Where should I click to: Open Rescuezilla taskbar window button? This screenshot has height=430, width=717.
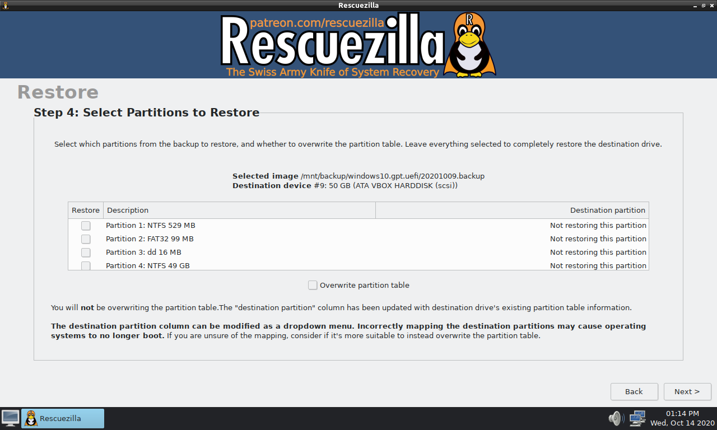63,418
